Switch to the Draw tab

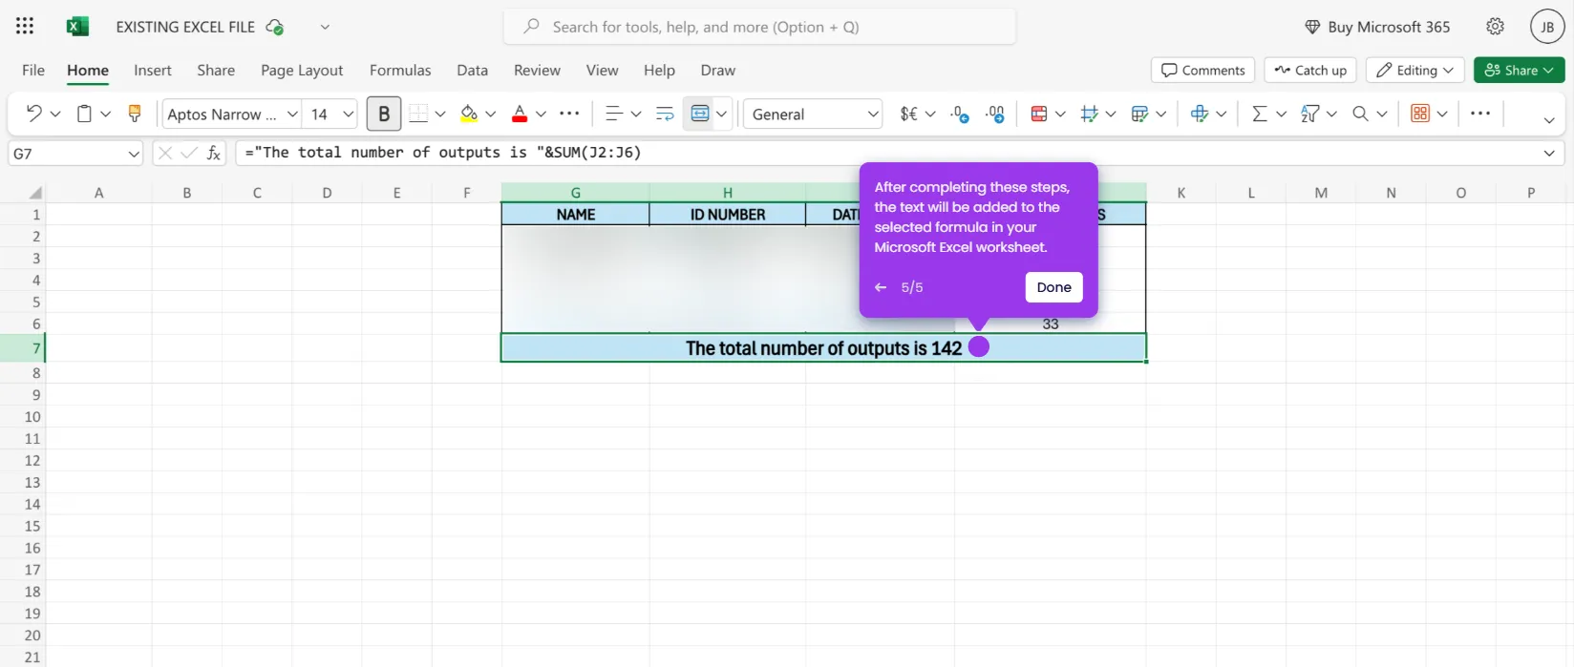click(718, 70)
